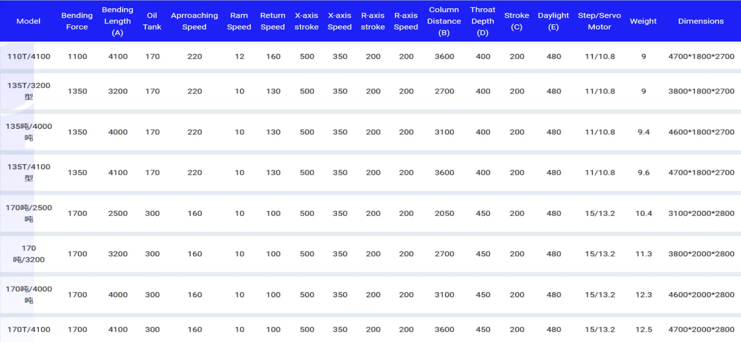Viewport: 741px width, 342px height.
Task: Select the 170T/4100 model cell
Action: 29,329
